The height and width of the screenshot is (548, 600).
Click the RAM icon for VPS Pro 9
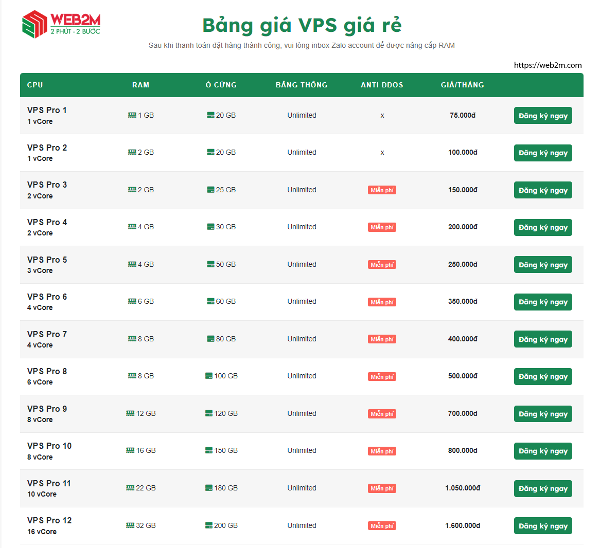point(131,413)
